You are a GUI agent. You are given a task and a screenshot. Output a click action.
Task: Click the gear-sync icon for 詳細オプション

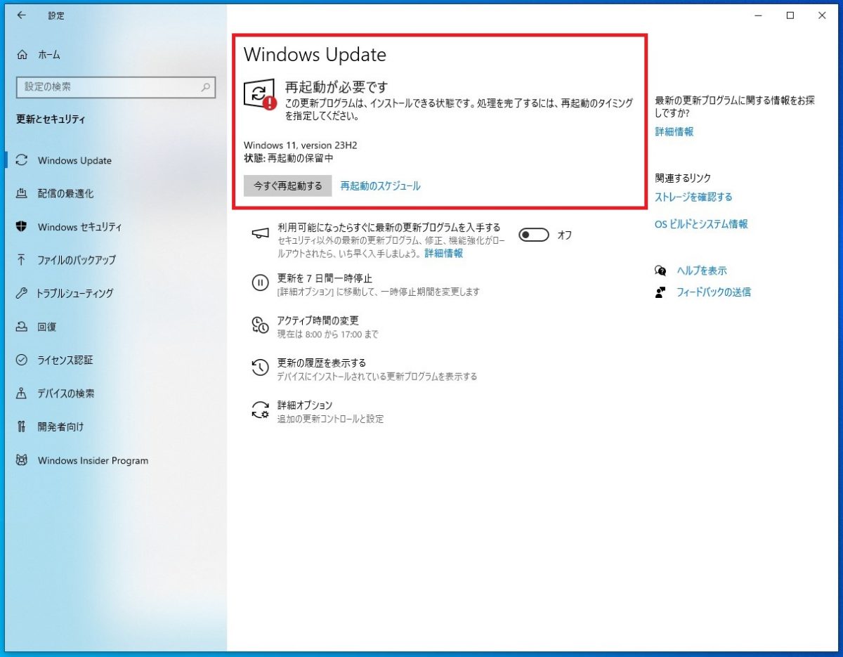pos(260,410)
